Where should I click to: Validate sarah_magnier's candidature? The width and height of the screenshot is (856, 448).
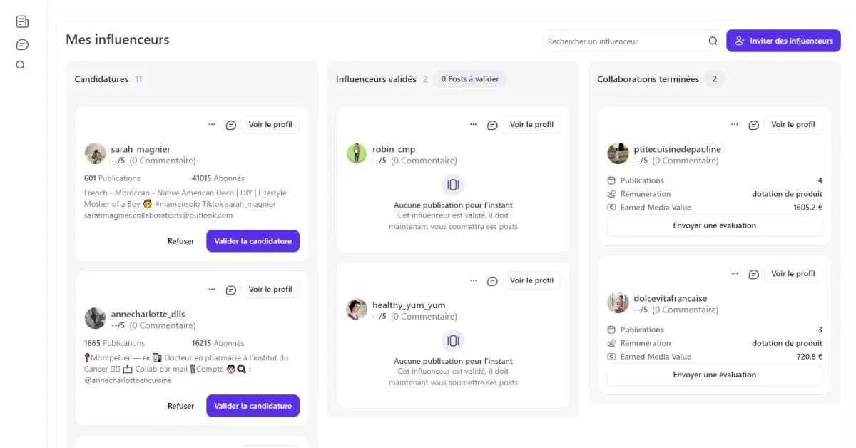[253, 241]
